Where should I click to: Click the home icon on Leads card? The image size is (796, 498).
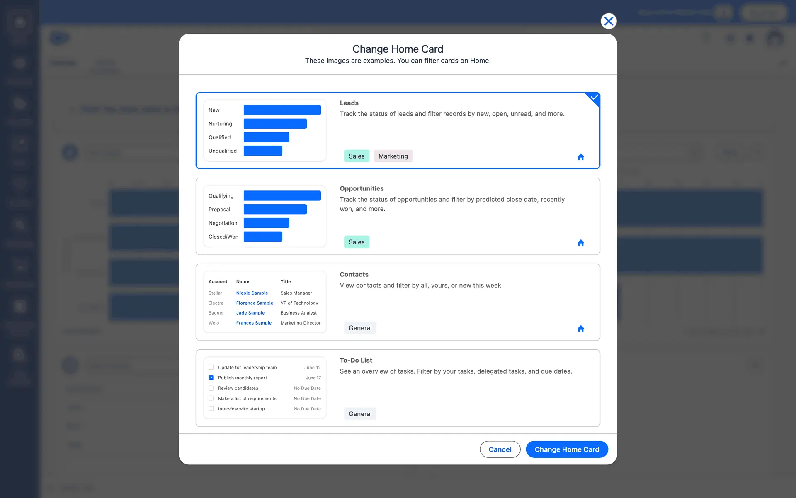pos(580,157)
